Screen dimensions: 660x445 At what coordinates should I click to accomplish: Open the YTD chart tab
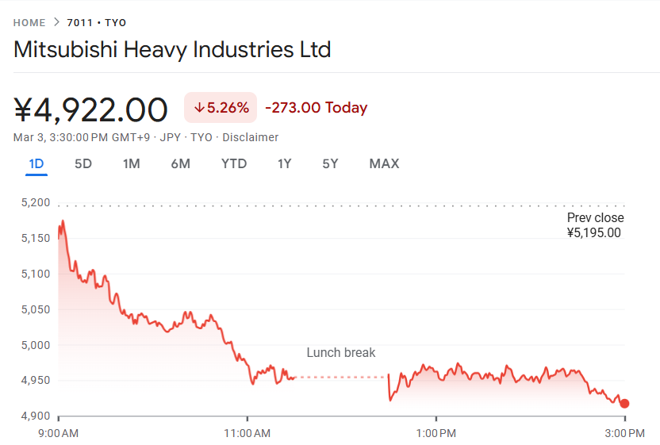coord(234,164)
